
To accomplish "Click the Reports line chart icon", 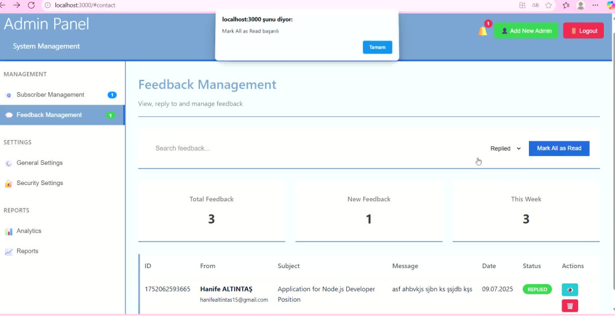I will (x=9, y=251).
